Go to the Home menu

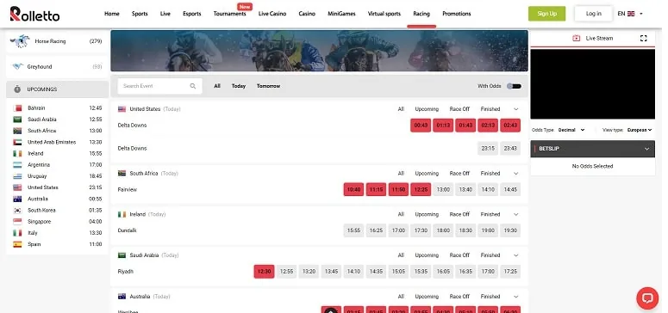pos(111,14)
